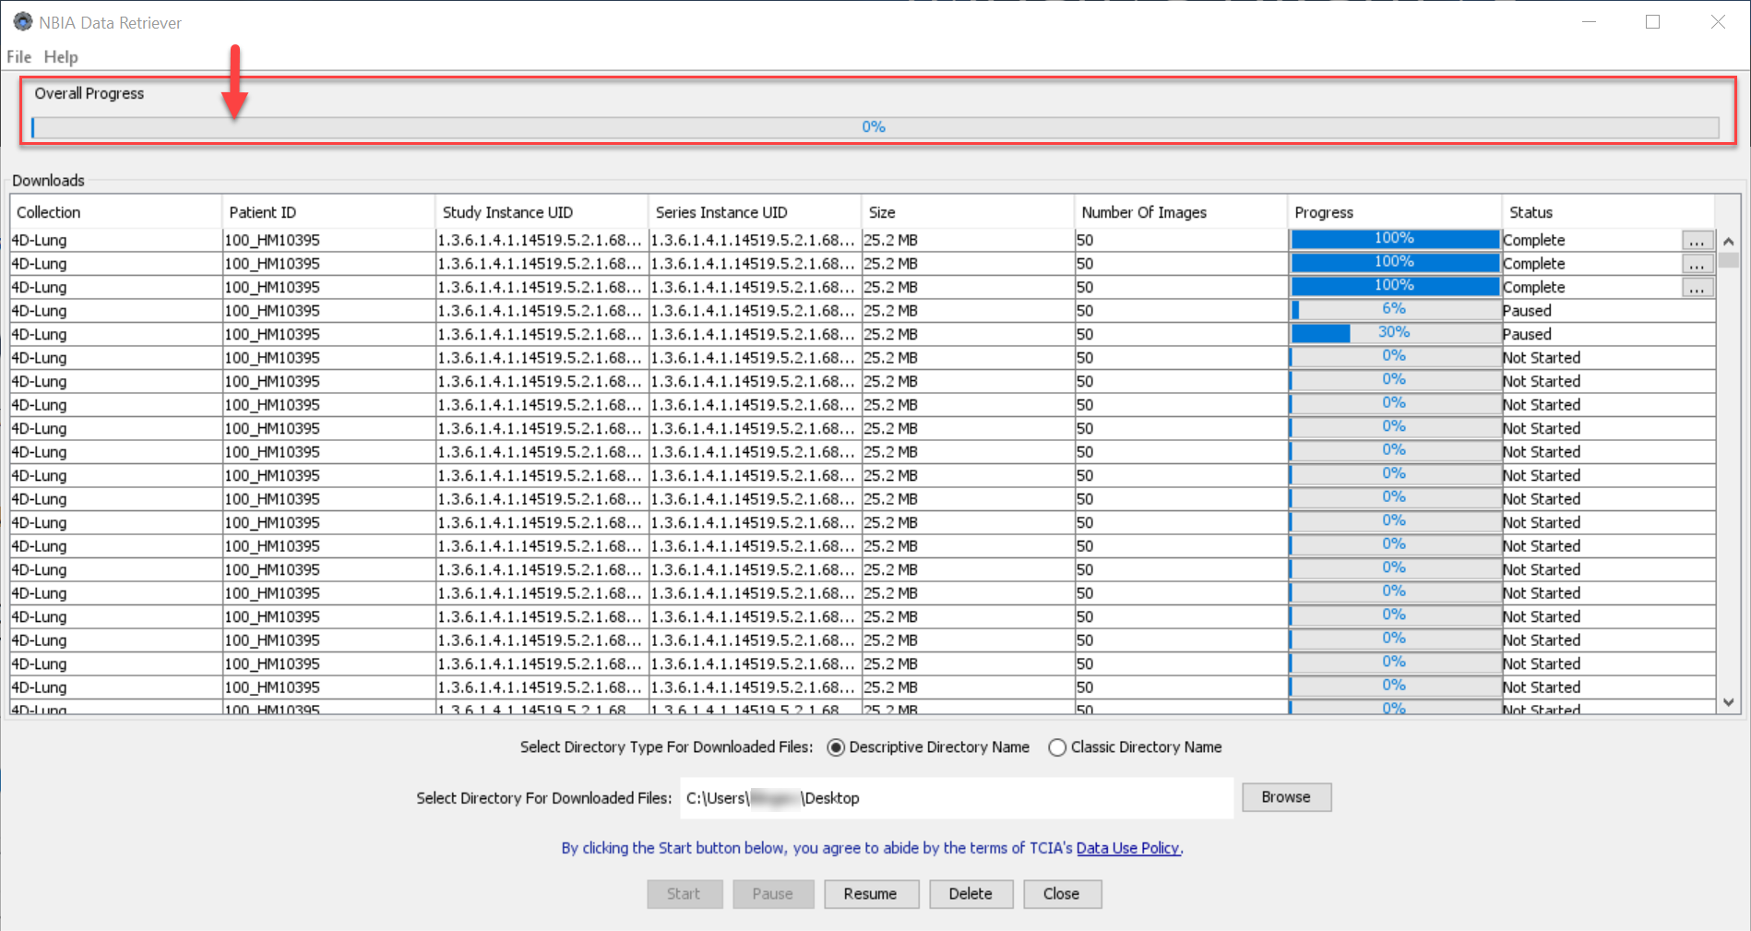Viewport: 1751px width, 931px height.
Task: Open the ellipsis button for second Complete row
Action: pyautogui.click(x=1697, y=264)
